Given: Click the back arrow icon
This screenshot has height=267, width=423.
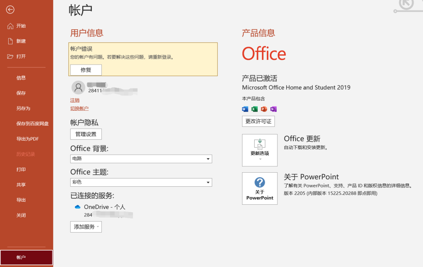Looking at the screenshot, I should click(10, 10).
